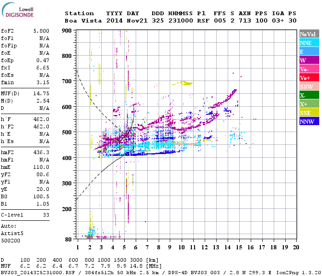The height and width of the screenshot is (276, 322).
Task: Click the B1 value 1.05
Action: tap(43, 204)
